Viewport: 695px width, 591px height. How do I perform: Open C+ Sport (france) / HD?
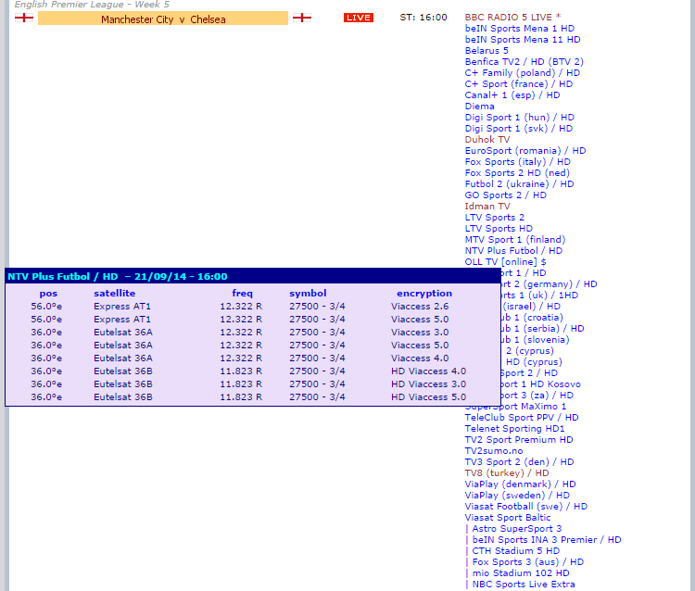point(519,83)
